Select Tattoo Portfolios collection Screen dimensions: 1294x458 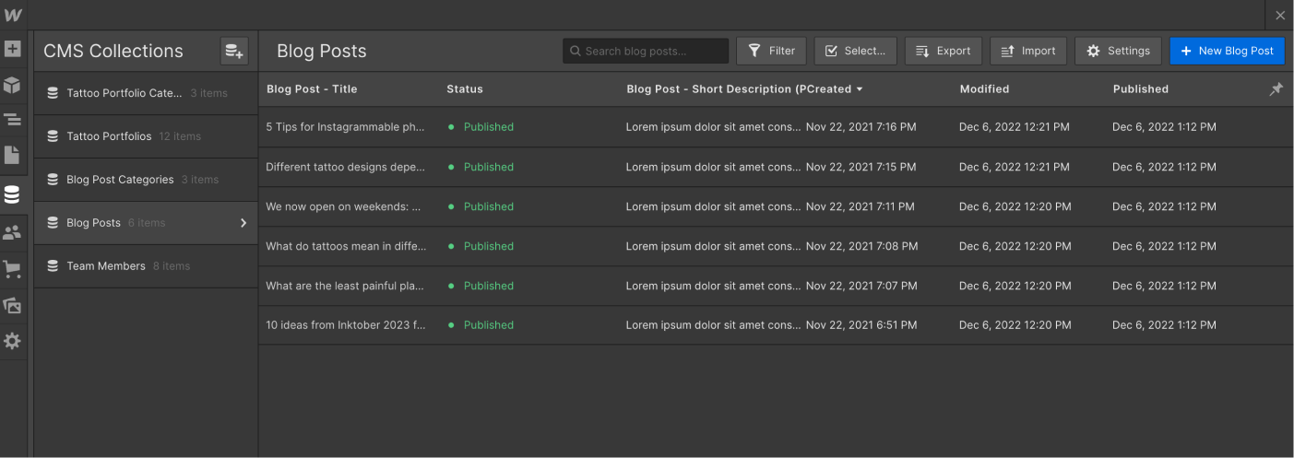pyautogui.click(x=146, y=136)
